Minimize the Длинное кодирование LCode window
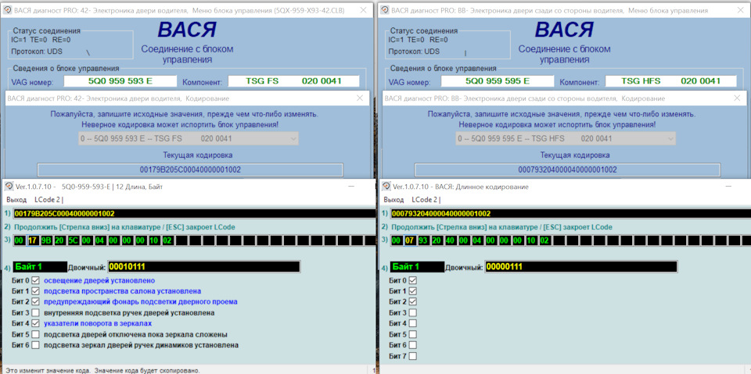The width and height of the screenshot is (751, 374). (x=729, y=187)
